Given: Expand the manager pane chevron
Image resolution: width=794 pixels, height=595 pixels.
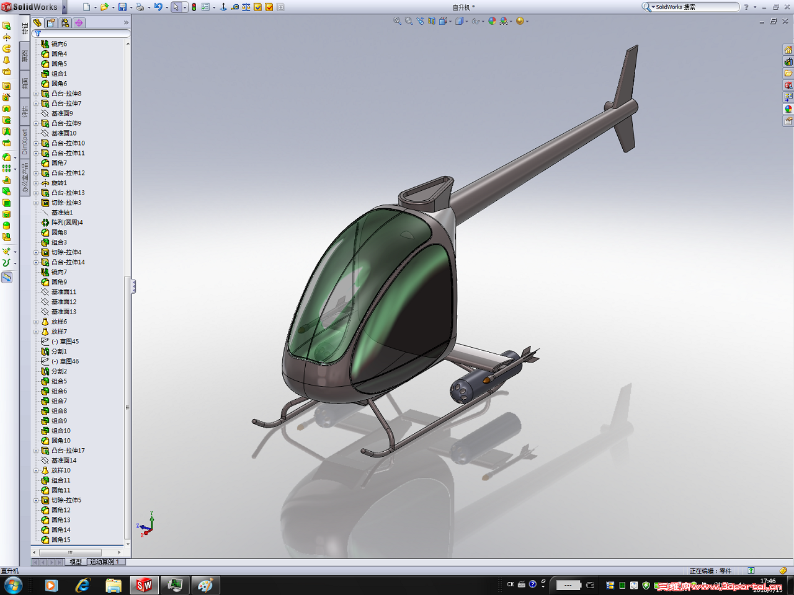Looking at the screenshot, I should point(126,23).
